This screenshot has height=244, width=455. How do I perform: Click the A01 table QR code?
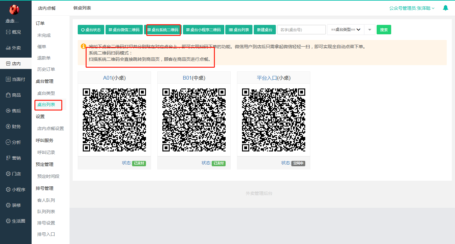pos(114,120)
